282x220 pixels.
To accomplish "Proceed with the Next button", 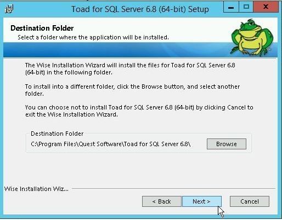I will click(202, 201).
